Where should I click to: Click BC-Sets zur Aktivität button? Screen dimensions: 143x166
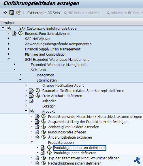coord(82,13)
